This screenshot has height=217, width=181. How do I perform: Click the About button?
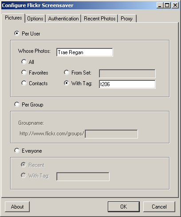point(17,207)
